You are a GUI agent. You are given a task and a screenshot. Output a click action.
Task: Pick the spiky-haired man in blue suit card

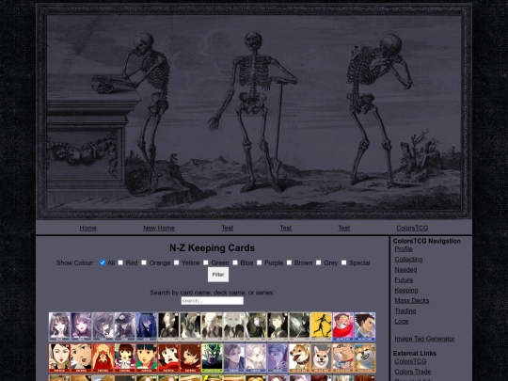(x=365, y=326)
